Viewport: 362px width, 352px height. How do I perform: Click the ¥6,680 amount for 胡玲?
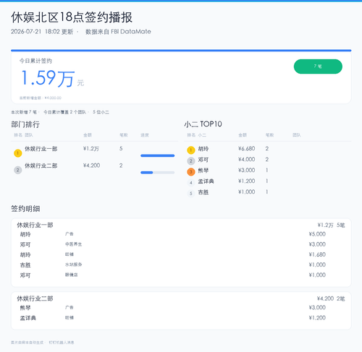coord(246,148)
